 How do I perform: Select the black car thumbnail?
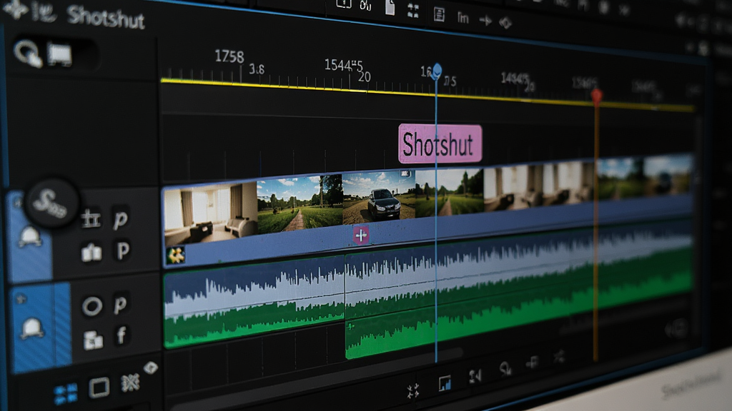[x=379, y=196]
